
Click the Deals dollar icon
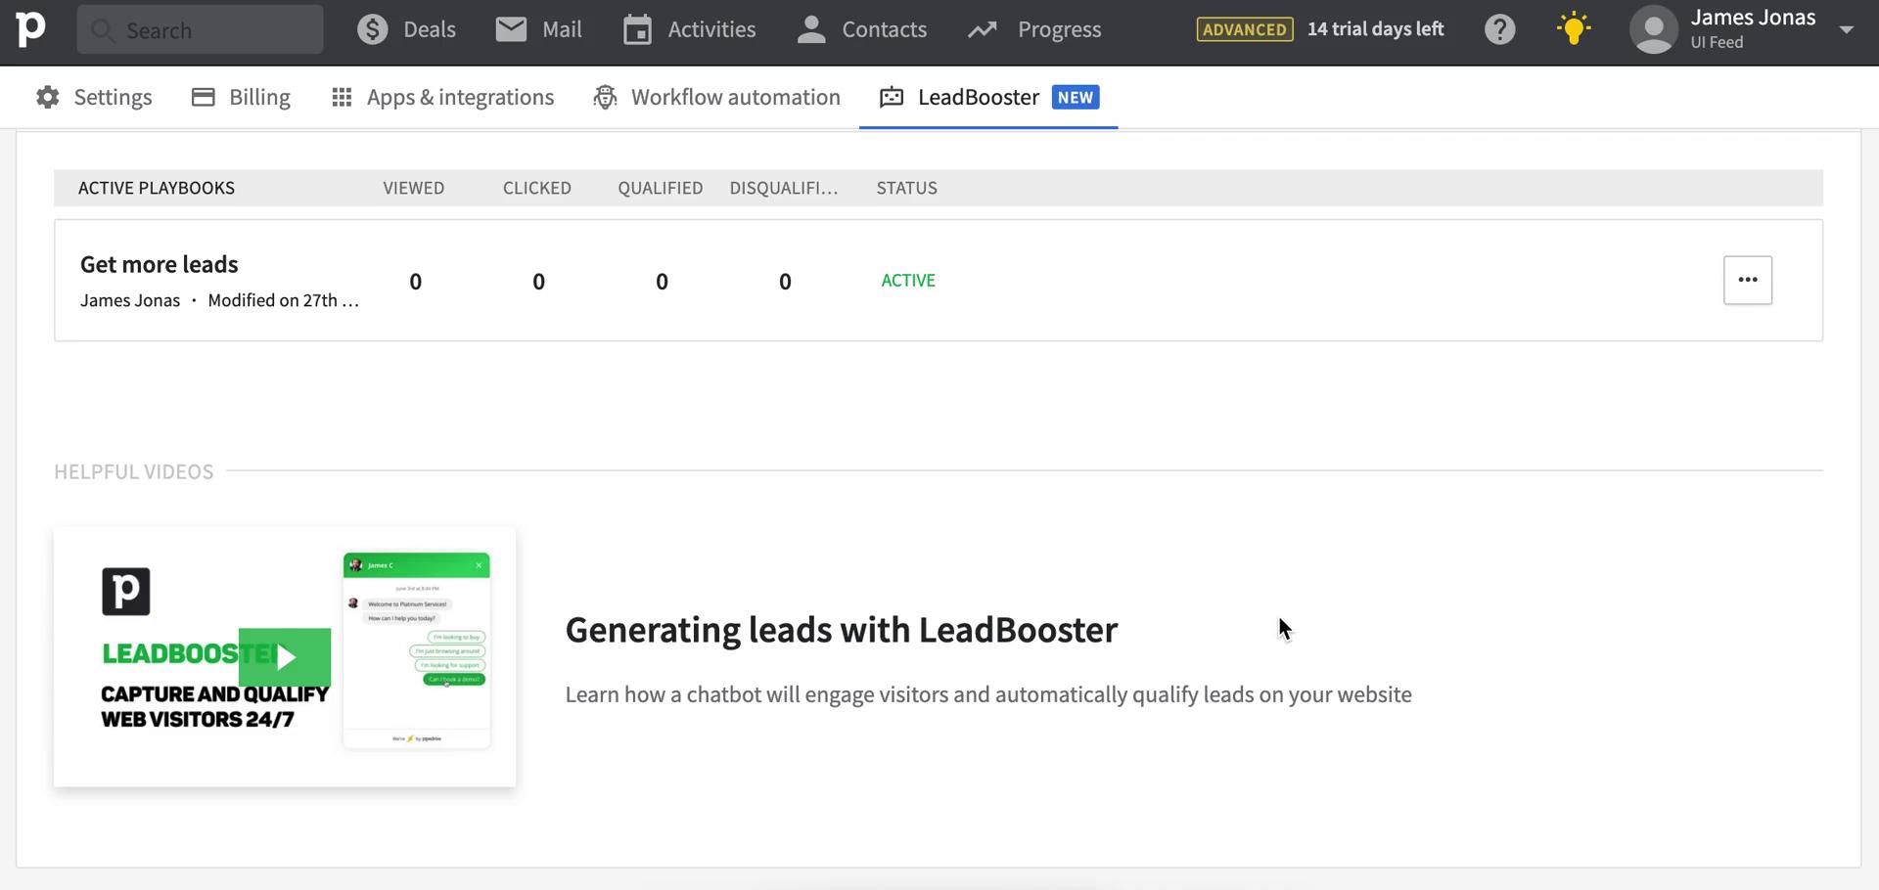pos(372,29)
